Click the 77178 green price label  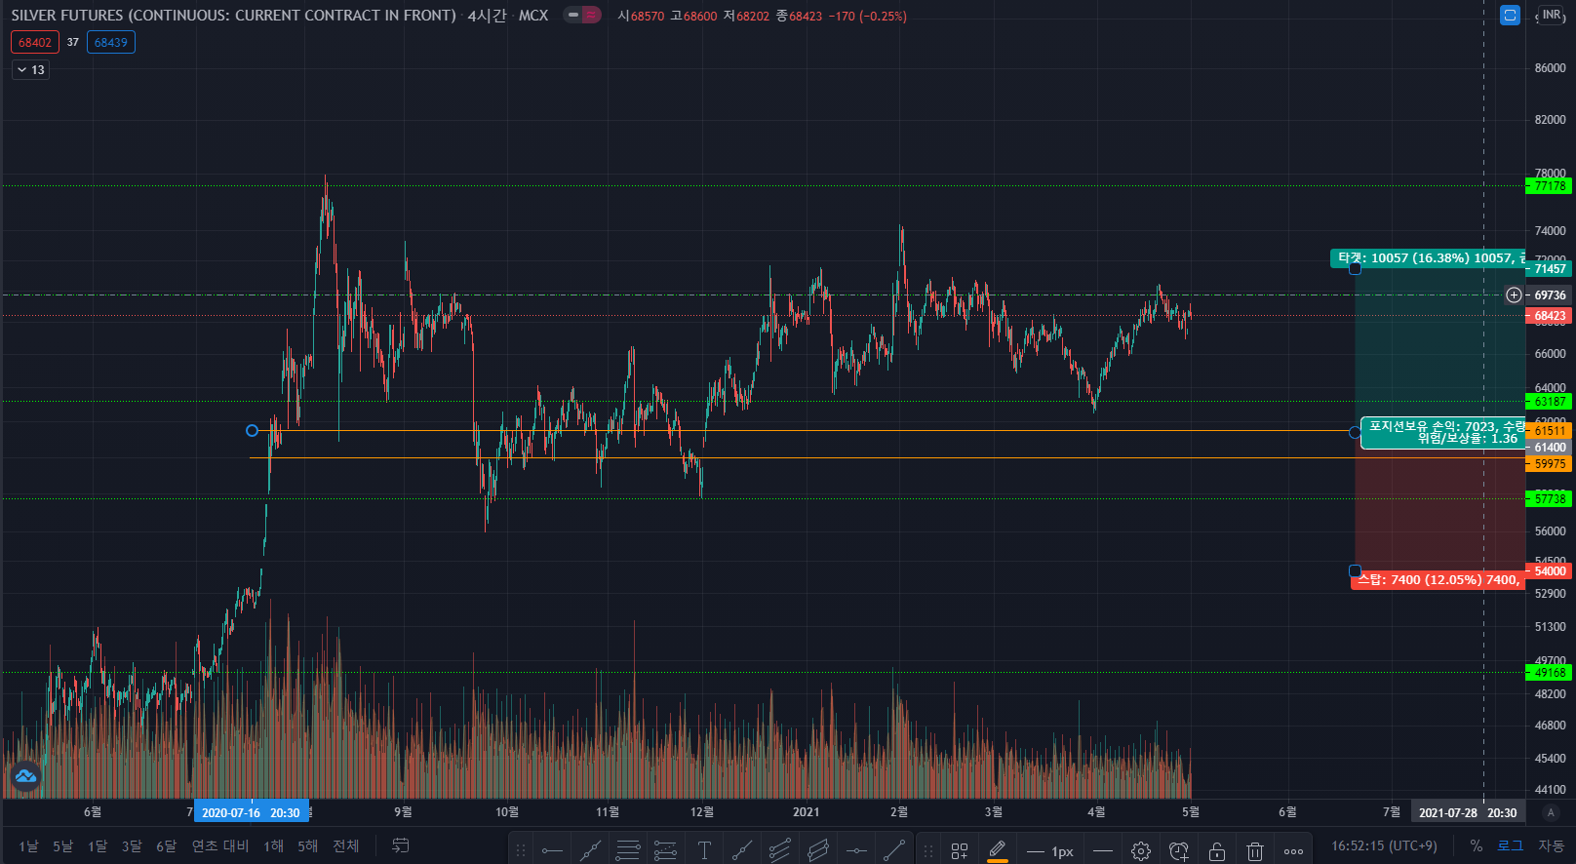point(1549,185)
